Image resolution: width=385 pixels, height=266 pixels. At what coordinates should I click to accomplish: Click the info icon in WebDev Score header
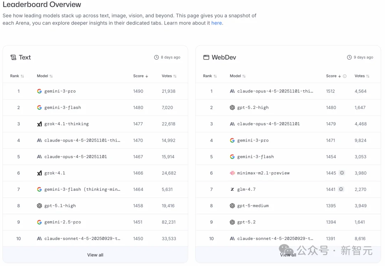pyautogui.click(x=345, y=76)
